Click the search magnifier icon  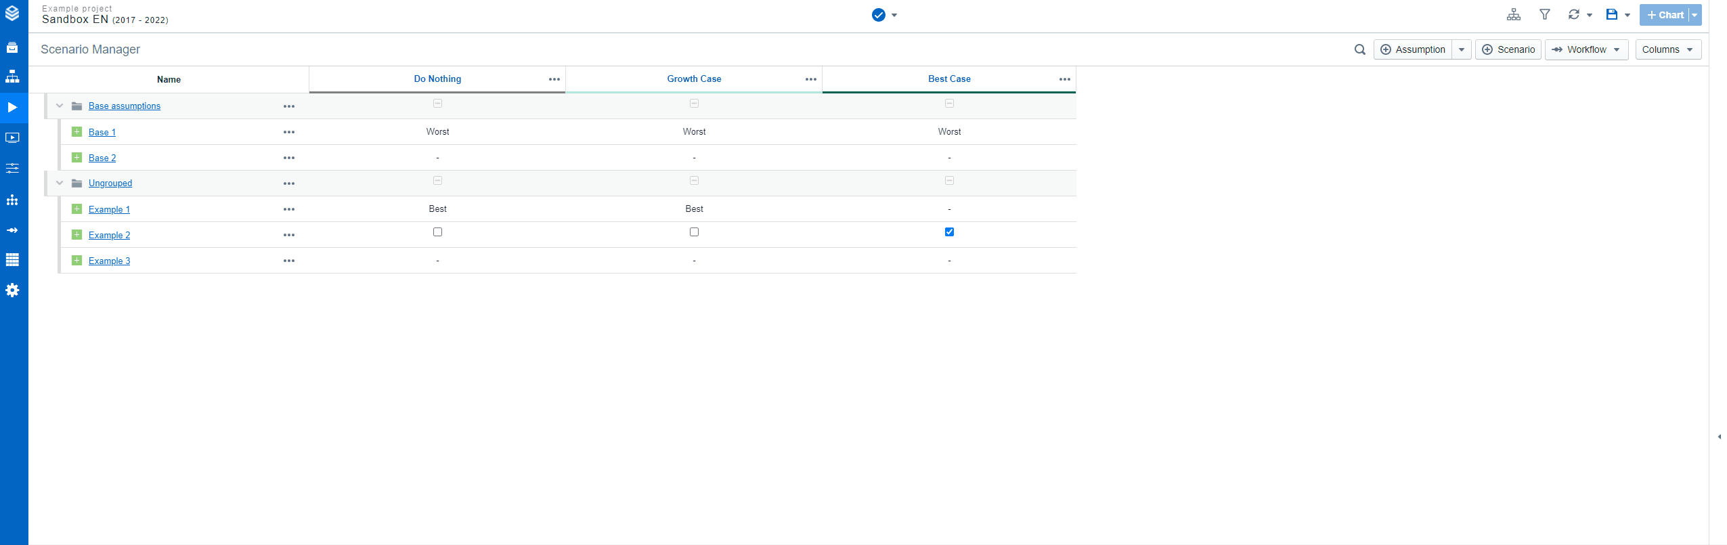tap(1359, 49)
